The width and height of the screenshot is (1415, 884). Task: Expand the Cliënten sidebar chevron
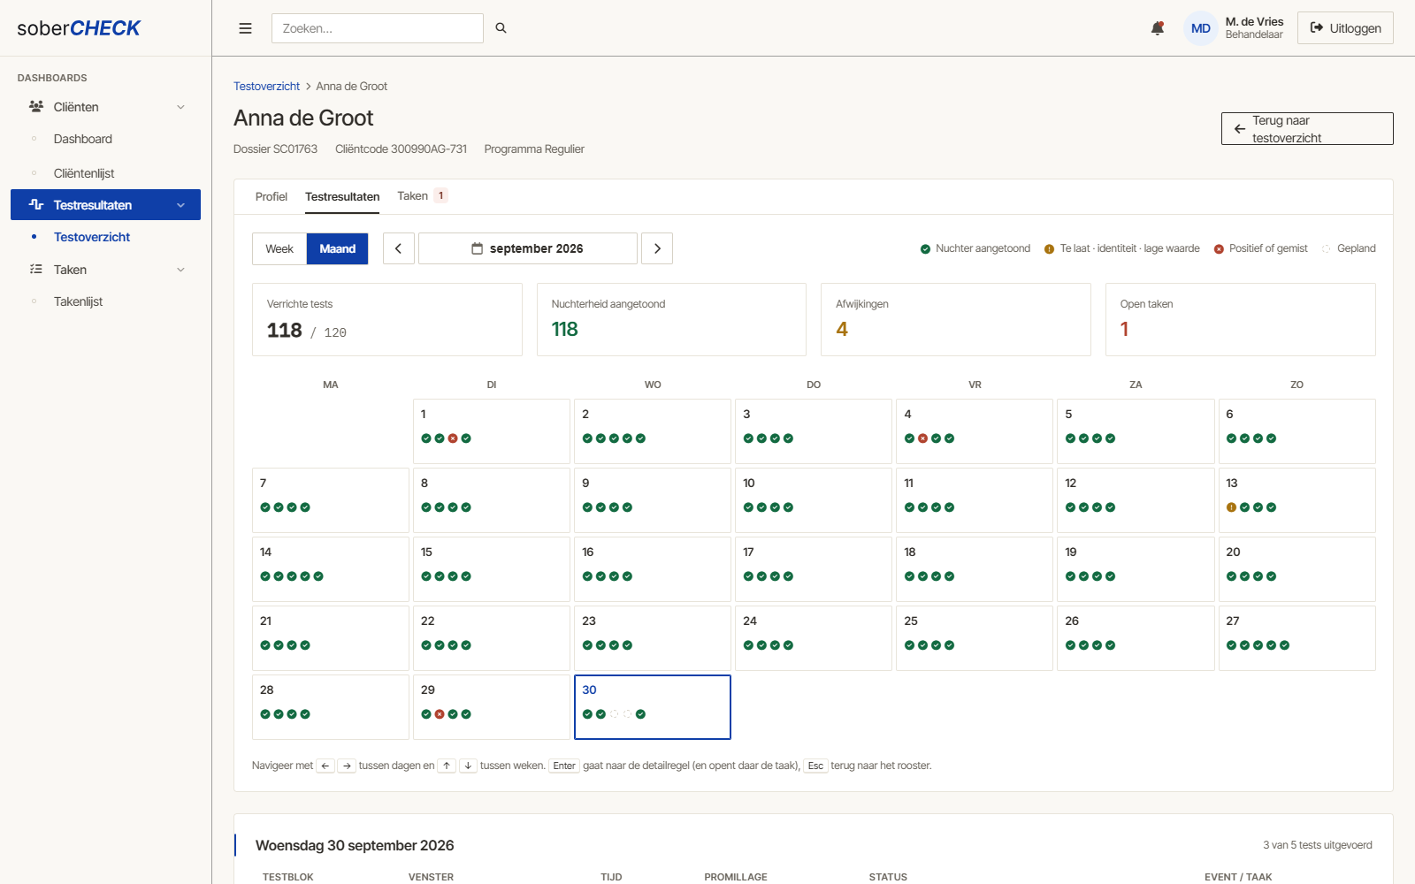[x=180, y=107]
